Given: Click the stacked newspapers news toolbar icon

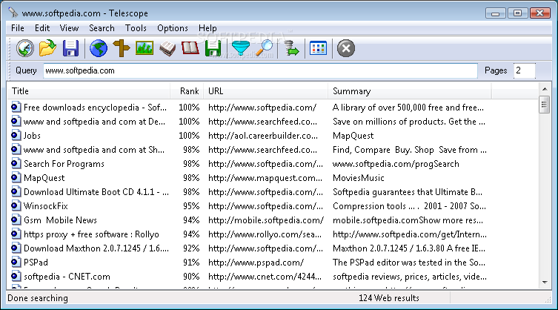Looking at the screenshot, I should click(167, 48).
